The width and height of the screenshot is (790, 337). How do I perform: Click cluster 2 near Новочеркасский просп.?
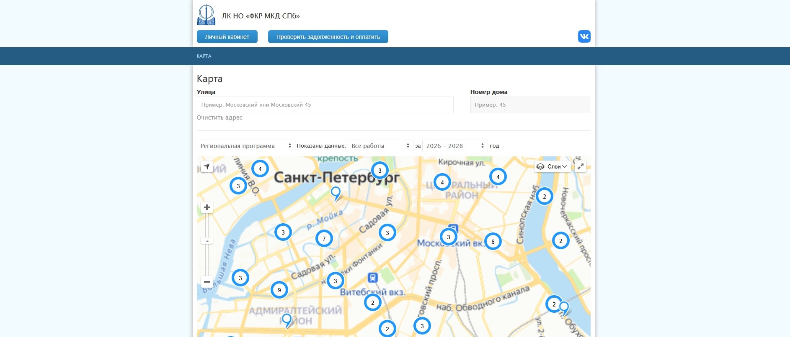[x=561, y=240]
